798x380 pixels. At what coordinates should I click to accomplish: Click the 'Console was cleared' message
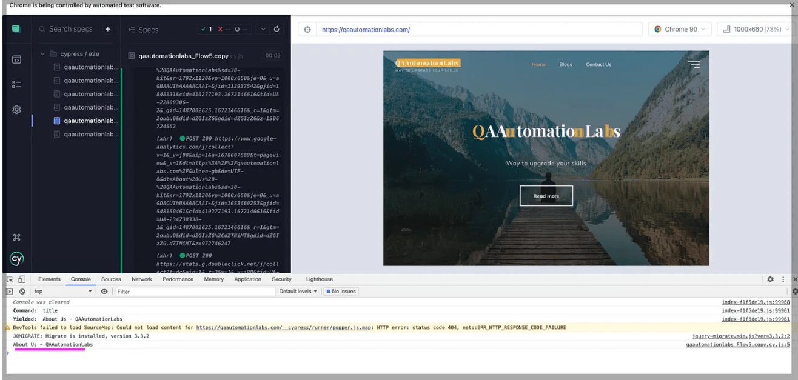point(41,302)
